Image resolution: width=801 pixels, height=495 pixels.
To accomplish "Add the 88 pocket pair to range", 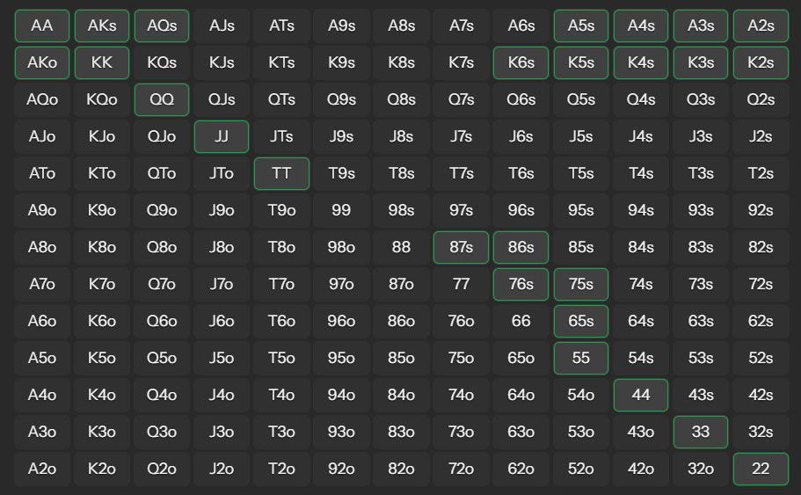I will click(401, 248).
